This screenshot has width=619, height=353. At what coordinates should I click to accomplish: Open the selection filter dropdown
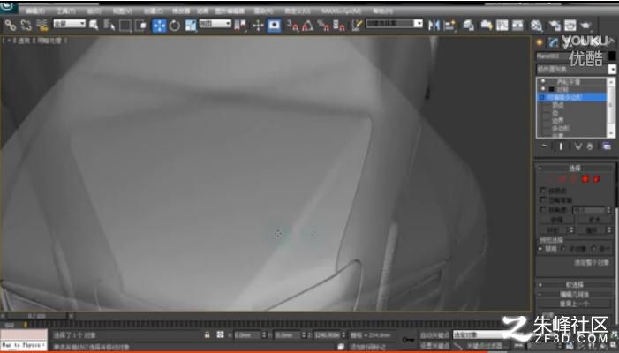tap(70, 24)
